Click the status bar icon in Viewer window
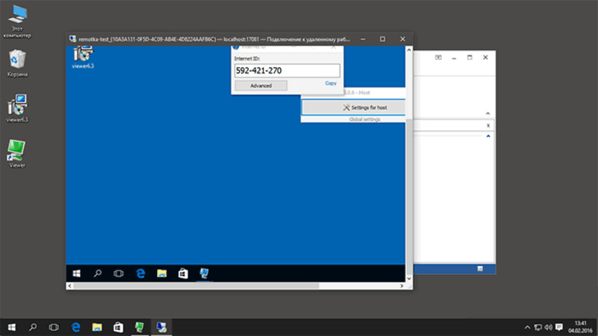 click(480, 269)
